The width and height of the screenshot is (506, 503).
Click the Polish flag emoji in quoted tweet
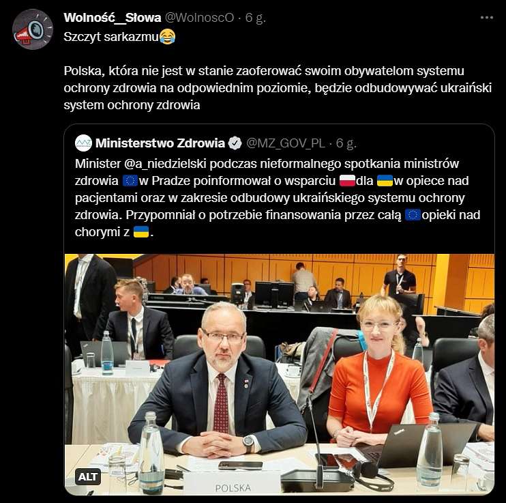click(347, 181)
